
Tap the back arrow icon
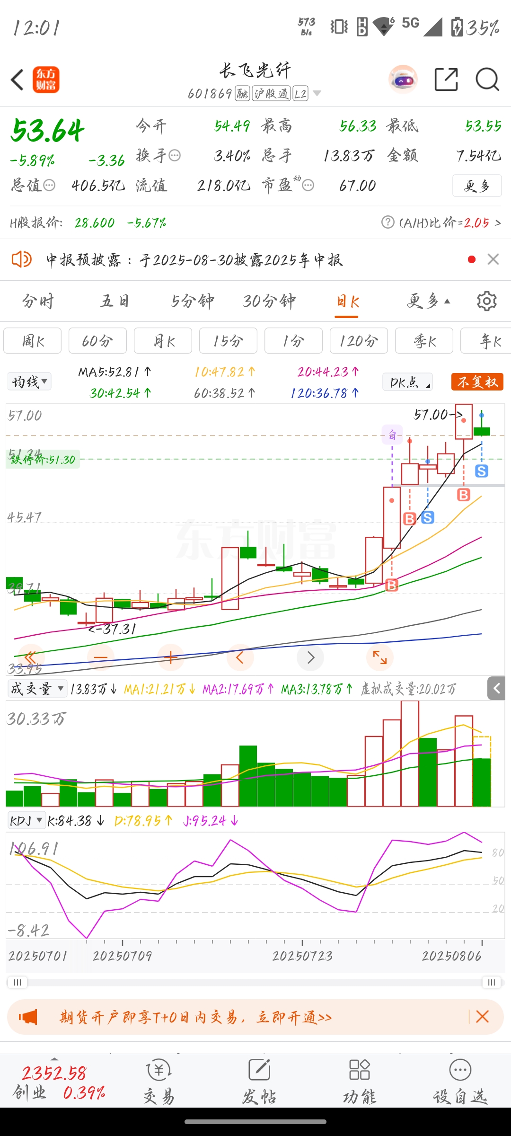click(18, 80)
